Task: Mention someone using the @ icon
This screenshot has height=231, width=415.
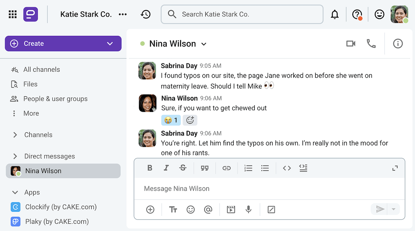Action: [208, 209]
